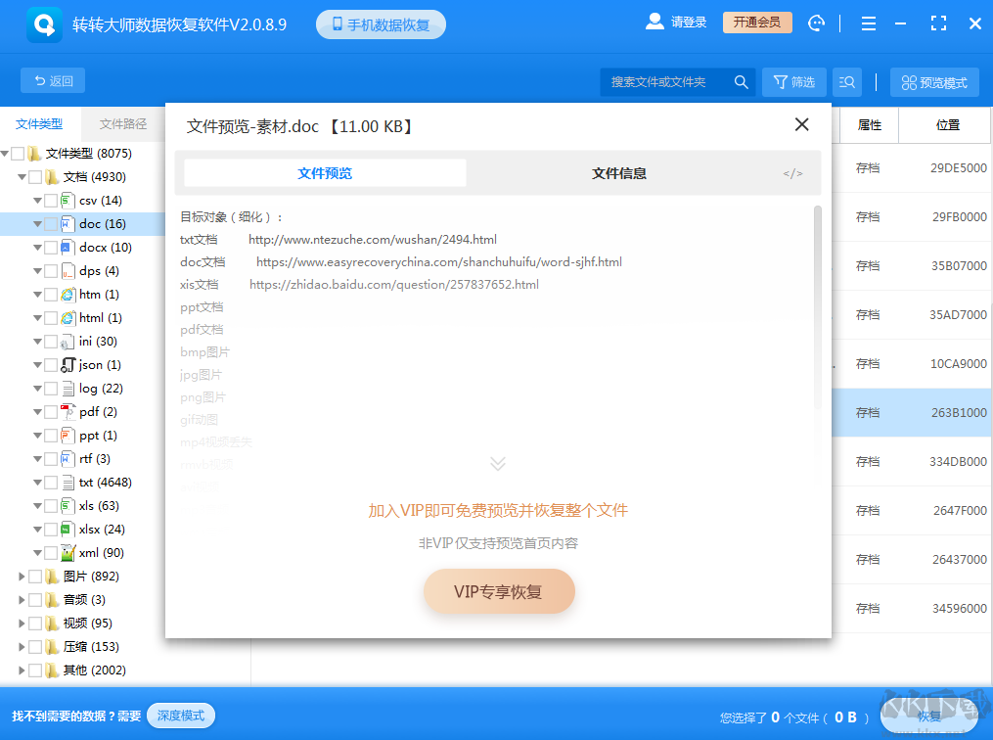Screen dimensions: 993x740
Task: Click the VIP专享恢复 recovery button
Action: pyautogui.click(x=499, y=591)
